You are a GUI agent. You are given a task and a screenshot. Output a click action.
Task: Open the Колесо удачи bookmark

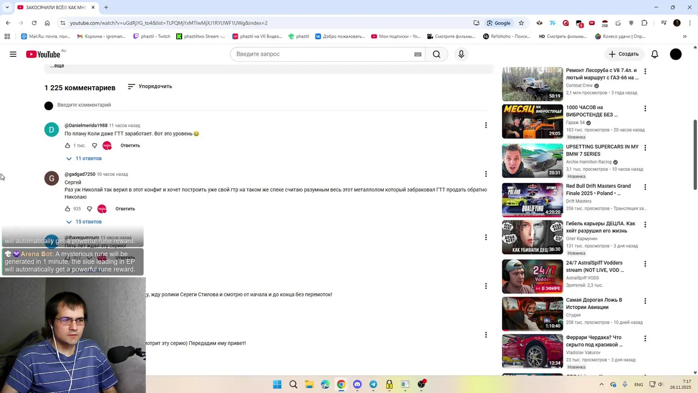tap(620, 37)
